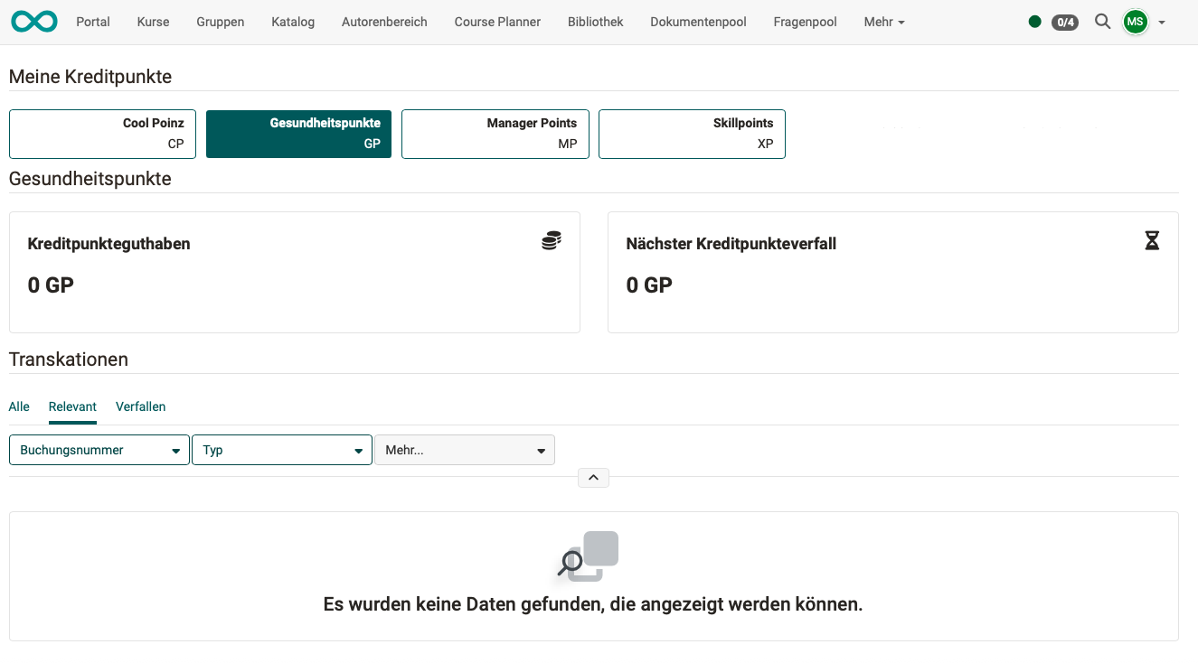Open the search magnifier in the top bar
Image resolution: width=1198 pixels, height=663 pixels.
pos(1102,21)
